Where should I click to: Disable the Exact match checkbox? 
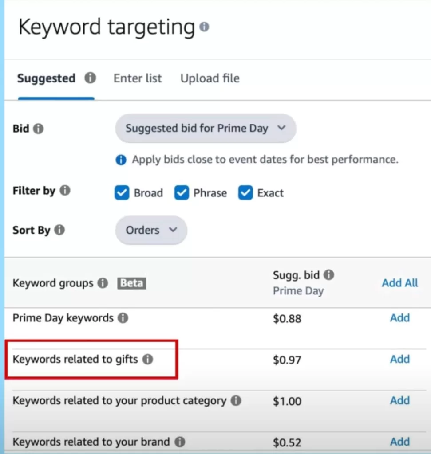(x=245, y=193)
